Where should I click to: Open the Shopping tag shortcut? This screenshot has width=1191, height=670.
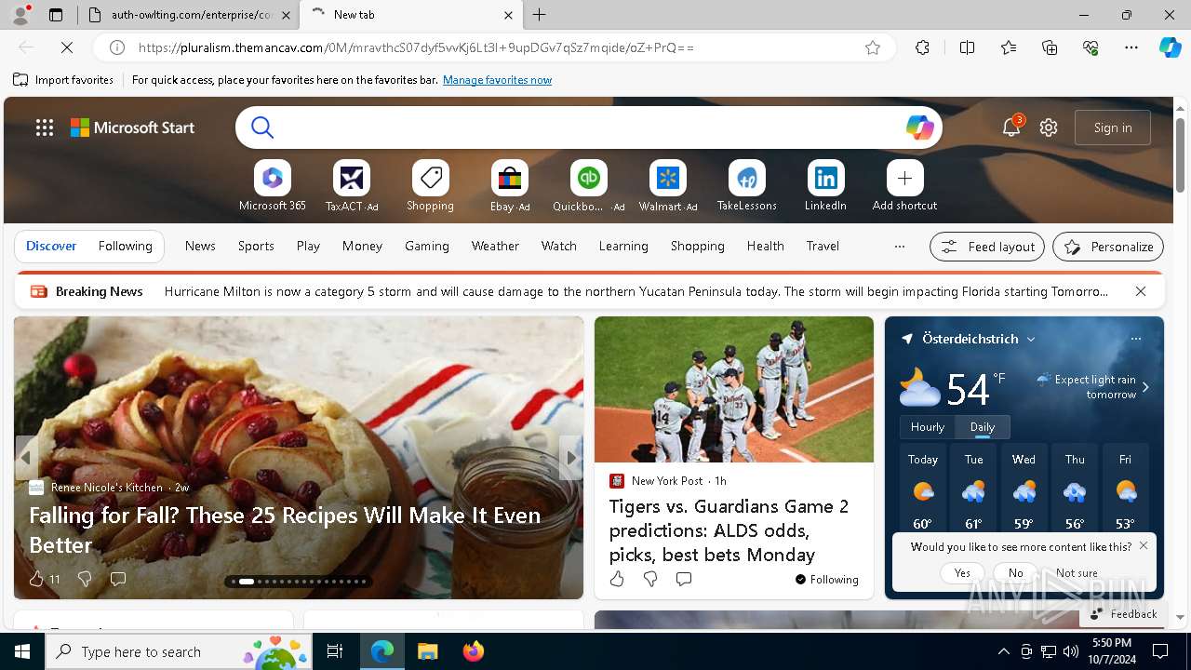click(430, 186)
